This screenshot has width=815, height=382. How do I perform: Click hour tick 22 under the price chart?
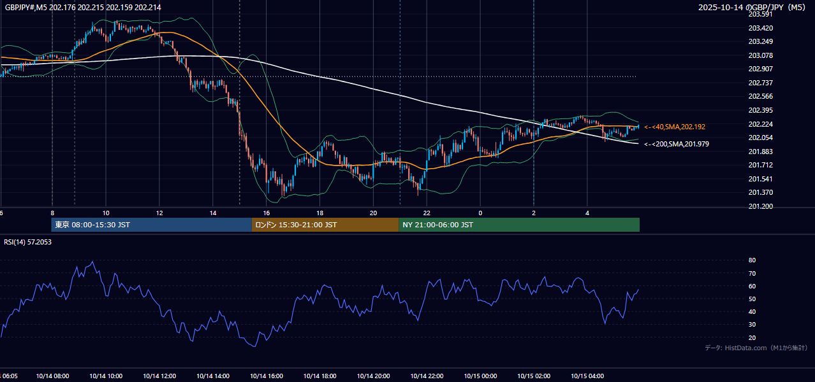coord(427,213)
